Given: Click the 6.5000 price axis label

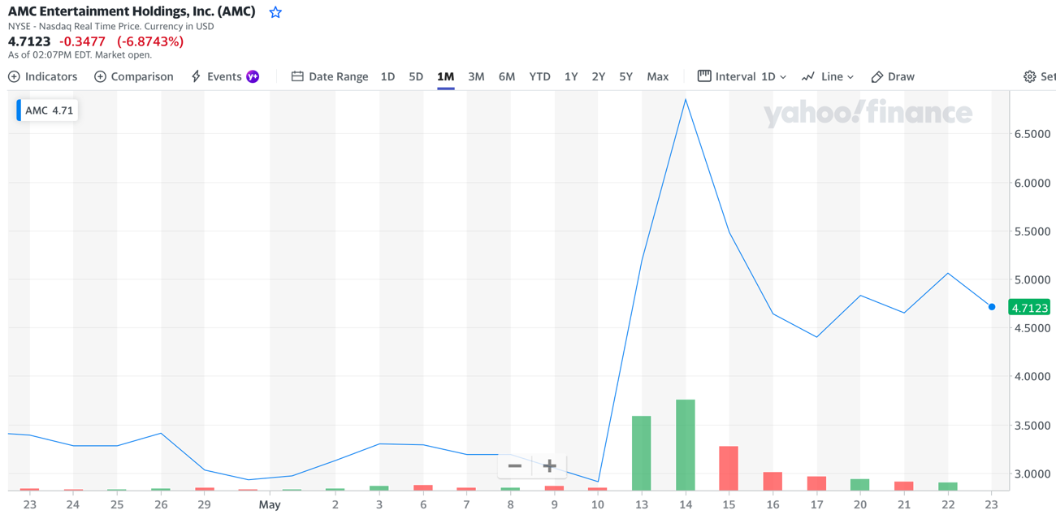Looking at the screenshot, I should pyautogui.click(x=1032, y=134).
